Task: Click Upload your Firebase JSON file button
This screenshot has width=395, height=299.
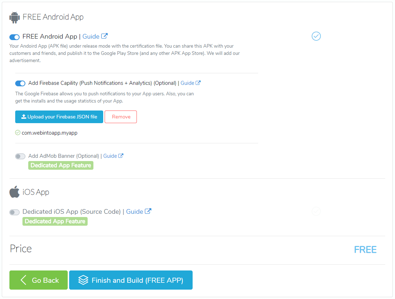Action: coord(59,117)
